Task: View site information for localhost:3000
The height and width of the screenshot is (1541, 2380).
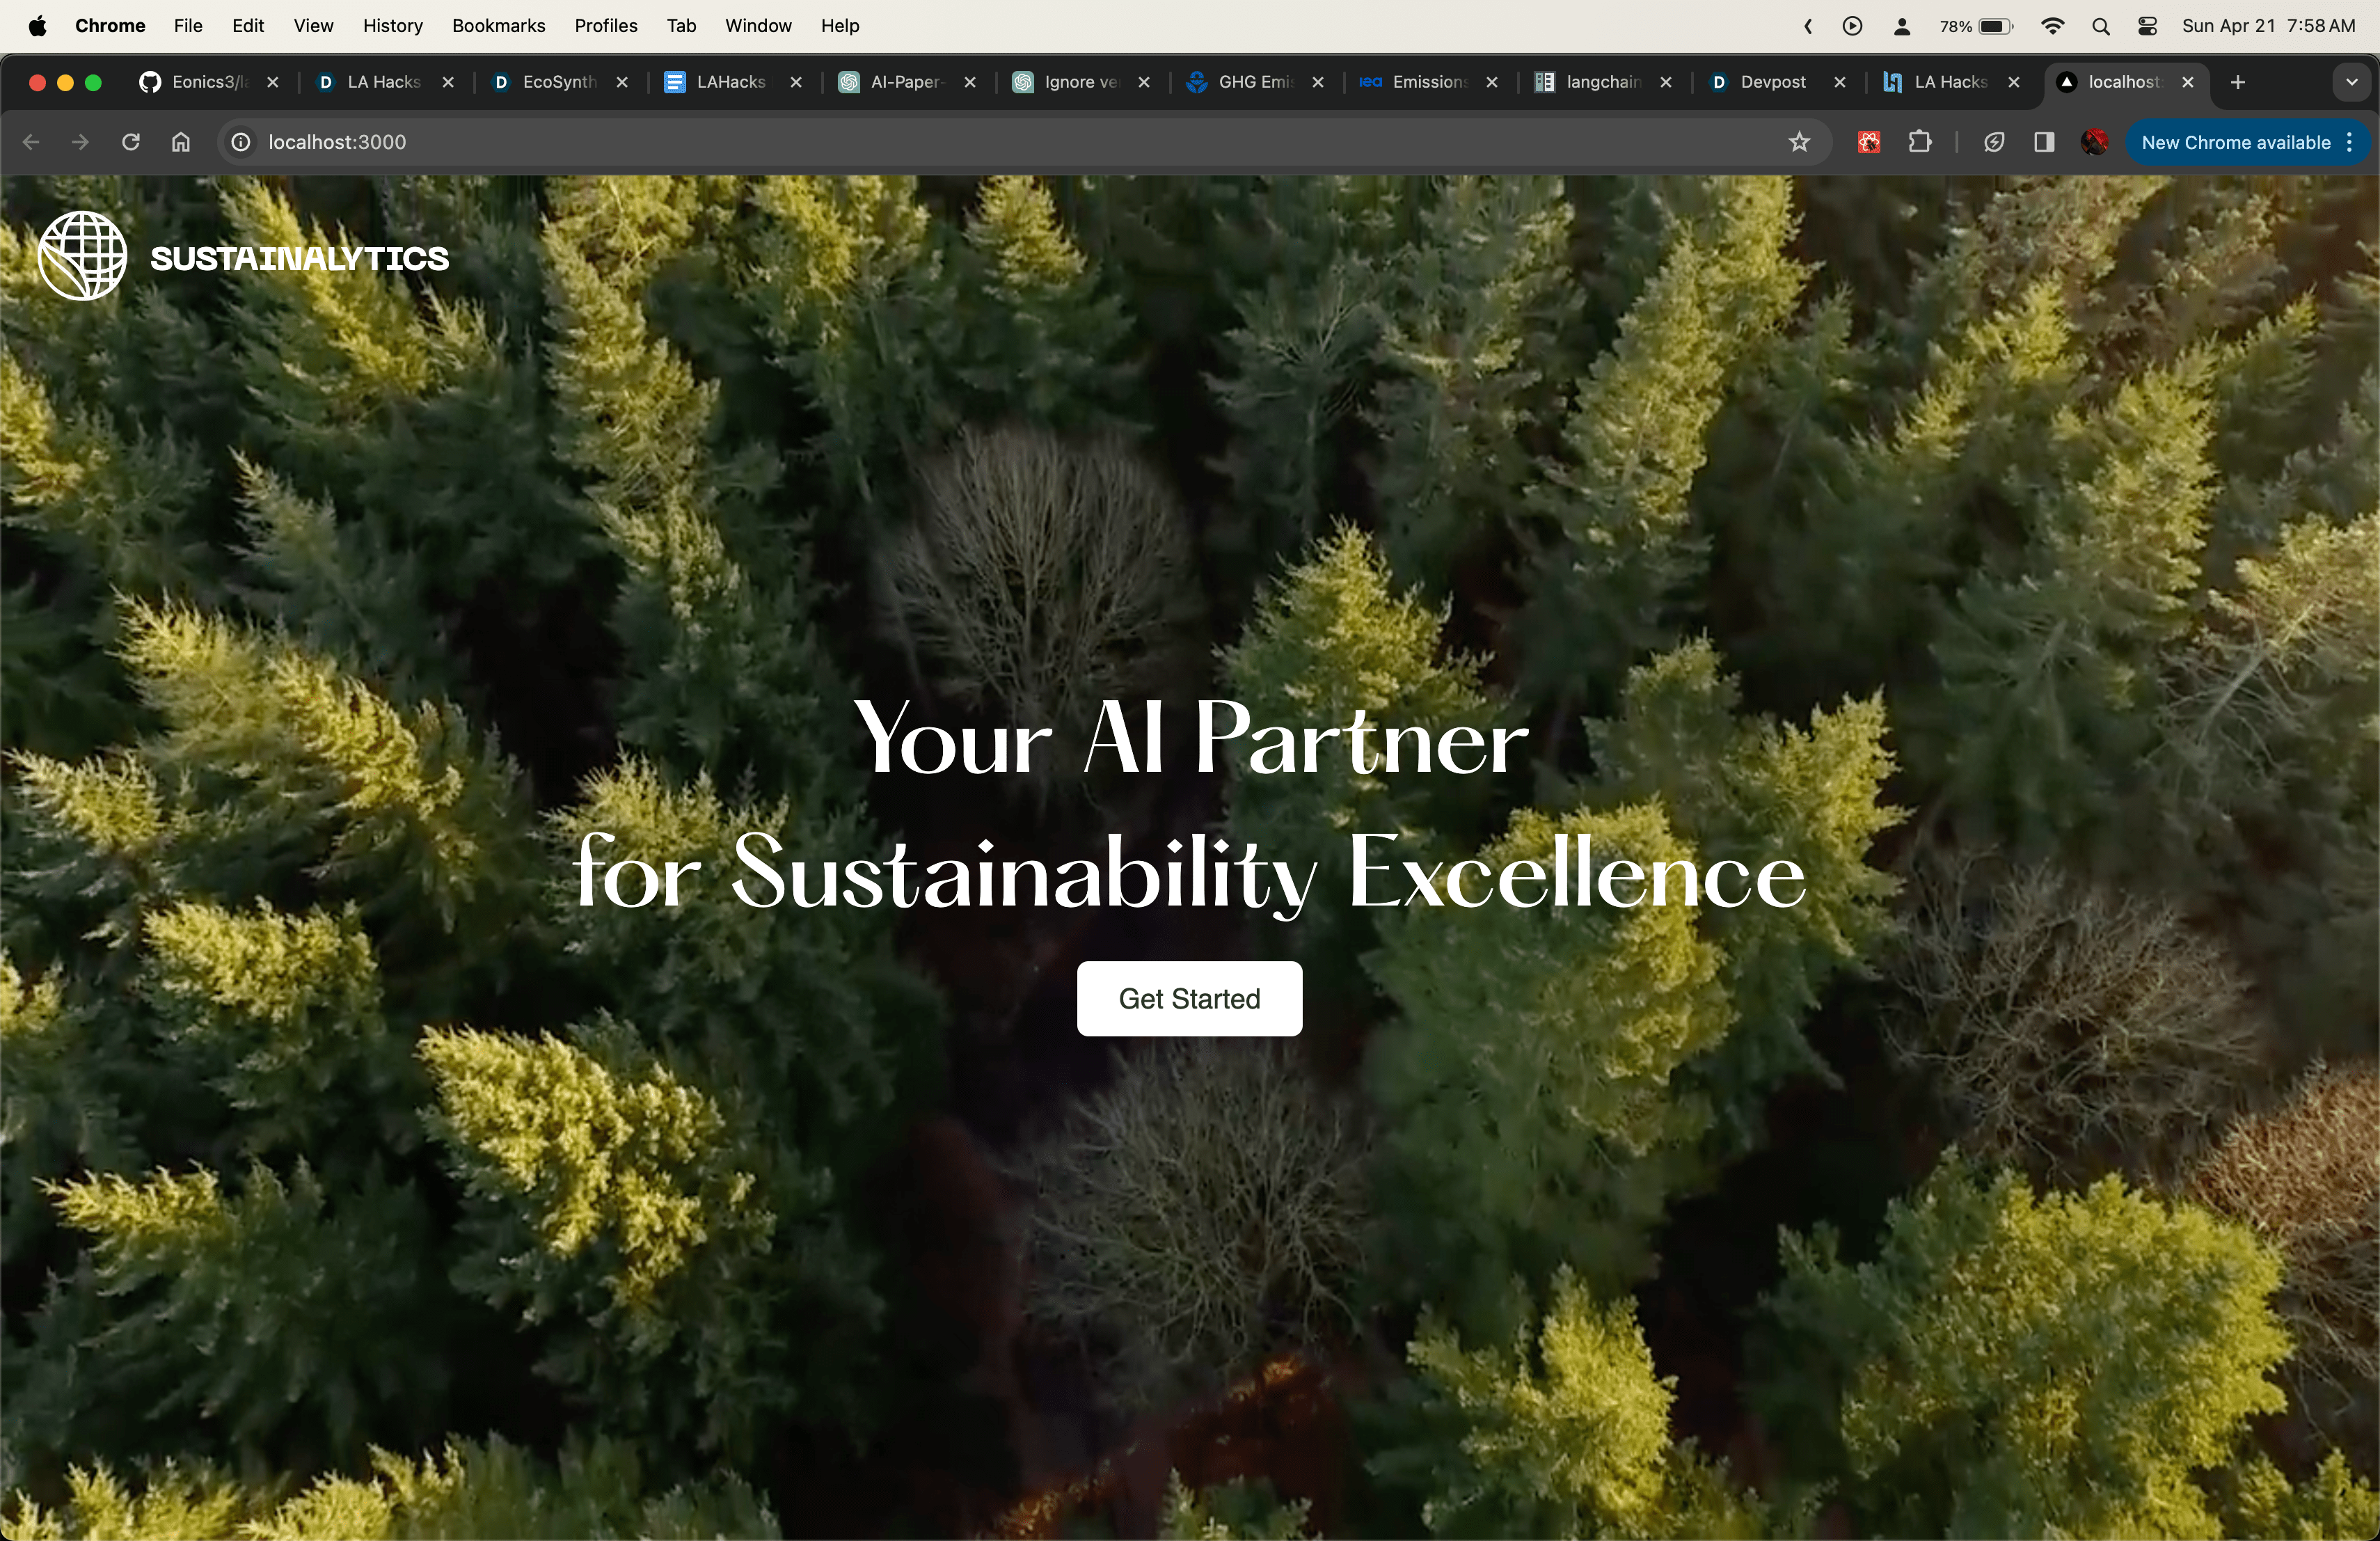Action: [241, 142]
